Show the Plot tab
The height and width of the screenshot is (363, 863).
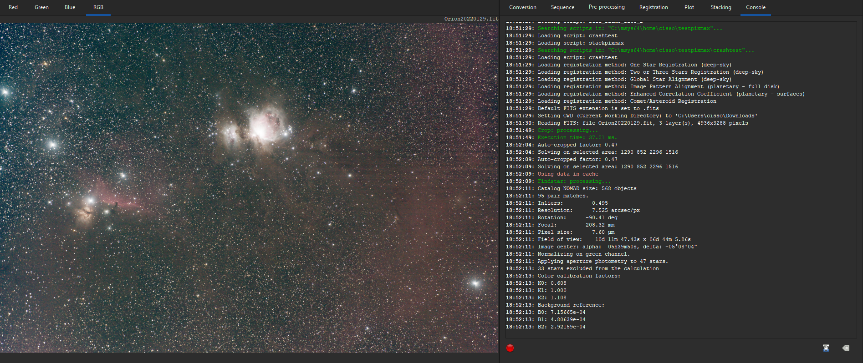coord(689,7)
